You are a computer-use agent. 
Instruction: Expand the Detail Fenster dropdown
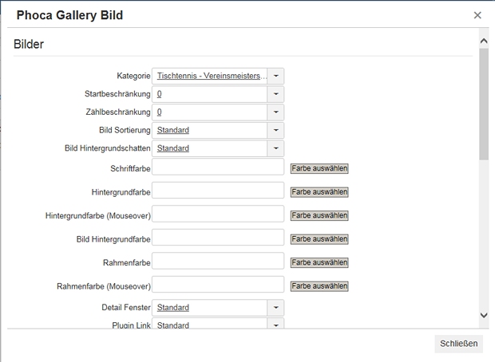click(275, 307)
